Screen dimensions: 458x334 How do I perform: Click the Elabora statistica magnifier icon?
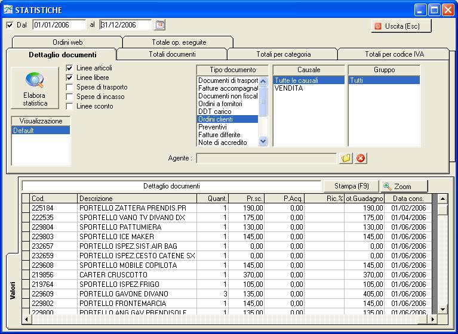pyautogui.click(x=34, y=81)
